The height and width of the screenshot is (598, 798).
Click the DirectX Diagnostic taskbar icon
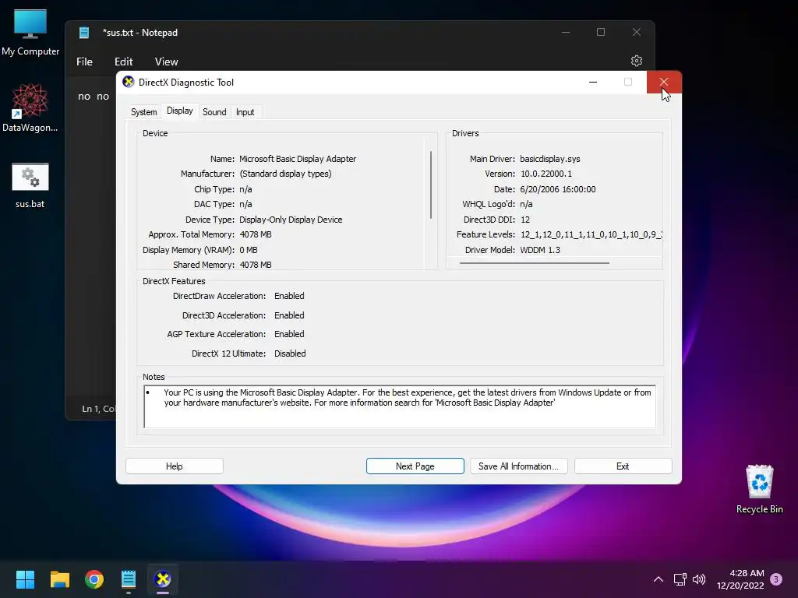coord(163,579)
